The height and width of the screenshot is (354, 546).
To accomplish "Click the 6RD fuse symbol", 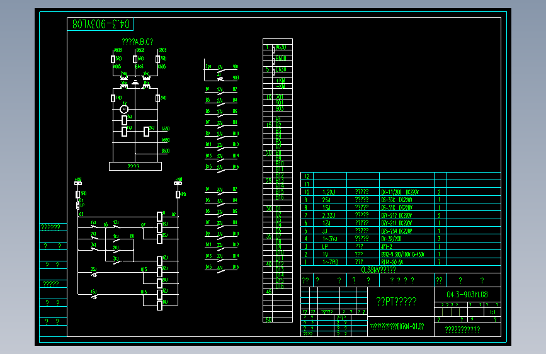I will (135, 59).
